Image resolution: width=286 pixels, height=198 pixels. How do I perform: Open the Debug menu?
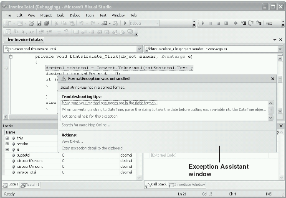[75, 15]
